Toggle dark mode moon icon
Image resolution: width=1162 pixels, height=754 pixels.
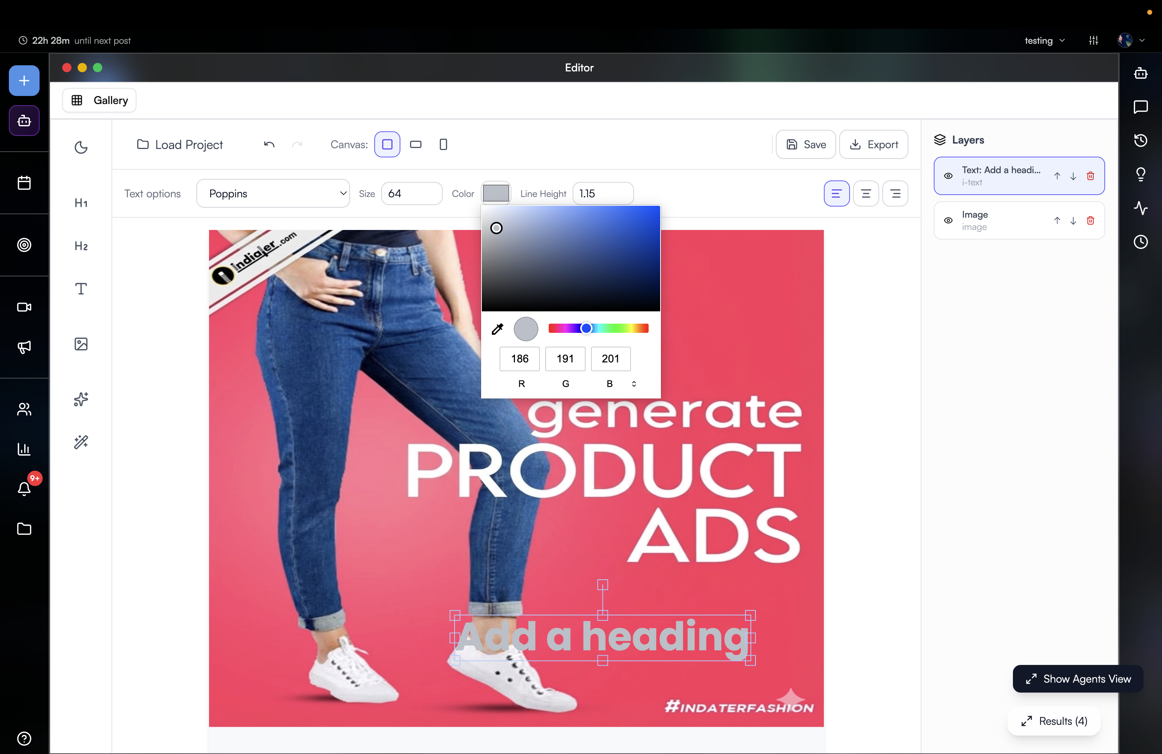pyautogui.click(x=81, y=147)
